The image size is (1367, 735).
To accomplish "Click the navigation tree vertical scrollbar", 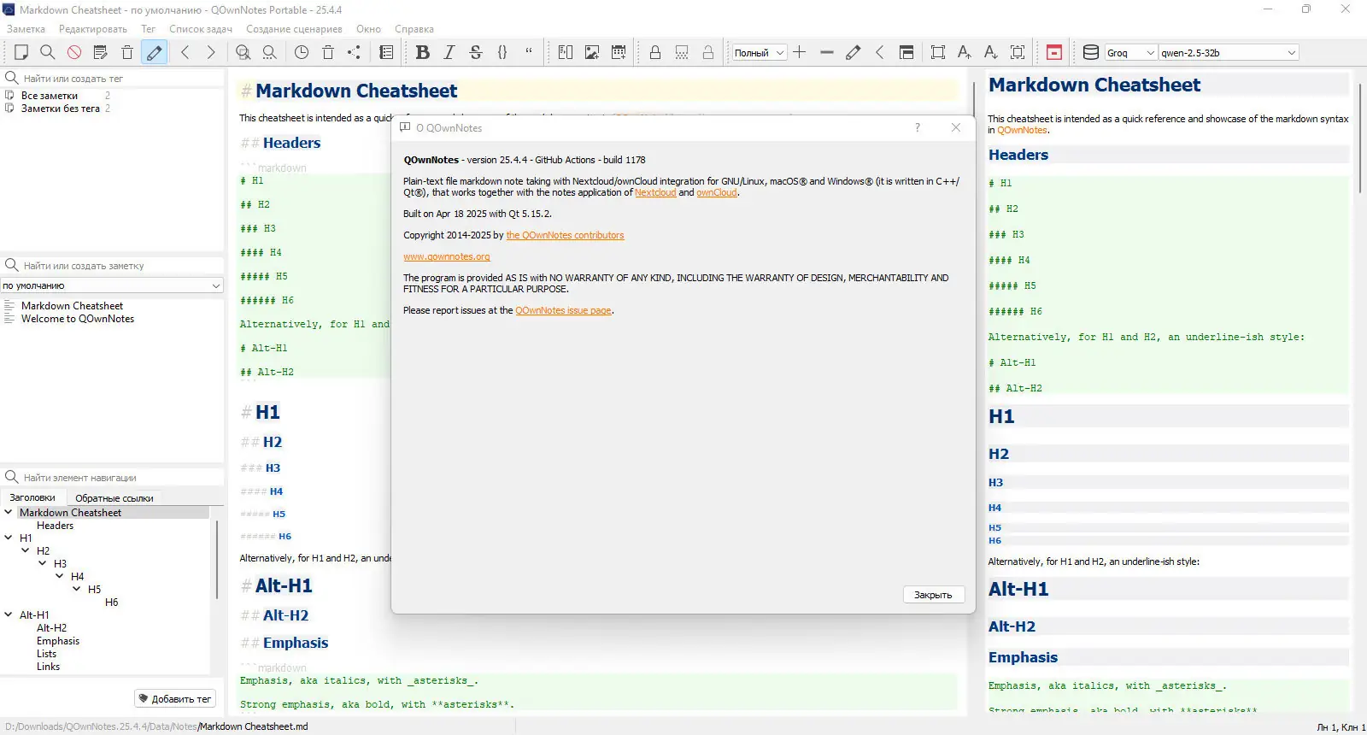I will 217,560.
